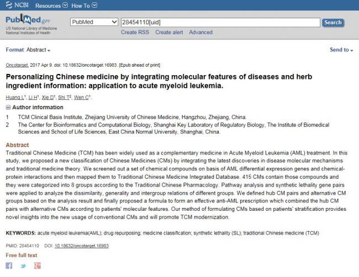Click the Search button
Screen dimensions: 359x277
333,23
